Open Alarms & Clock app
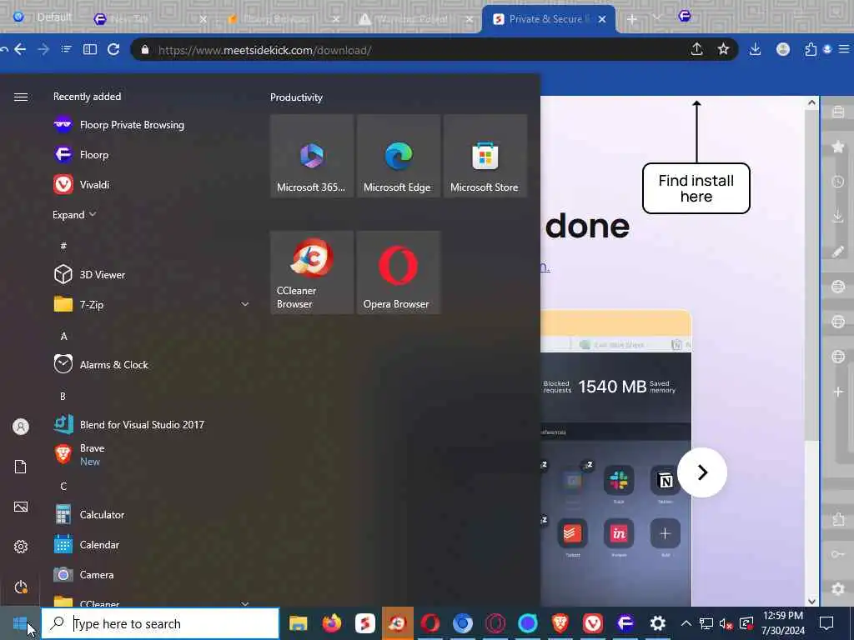The height and width of the screenshot is (640, 854). 153,365
